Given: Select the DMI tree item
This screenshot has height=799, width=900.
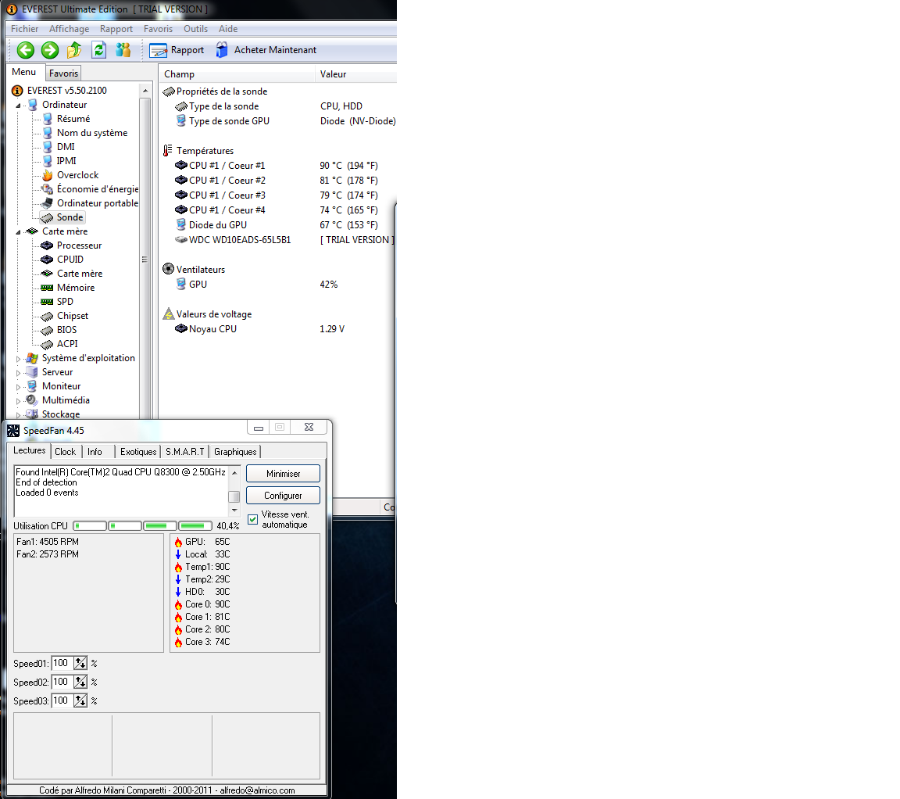Looking at the screenshot, I should pyautogui.click(x=66, y=147).
